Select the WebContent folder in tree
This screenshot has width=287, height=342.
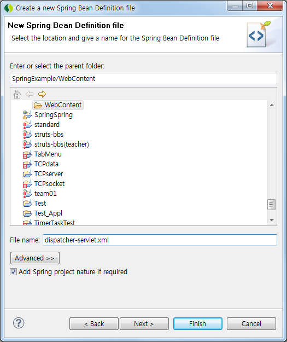point(58,105)
